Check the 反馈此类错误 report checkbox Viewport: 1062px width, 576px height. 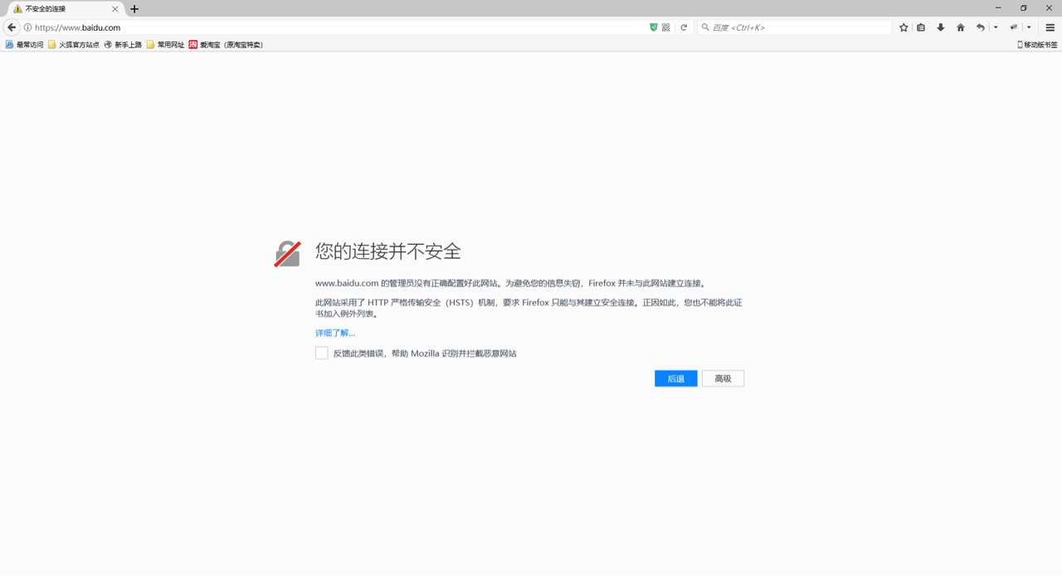click(322, 353)
